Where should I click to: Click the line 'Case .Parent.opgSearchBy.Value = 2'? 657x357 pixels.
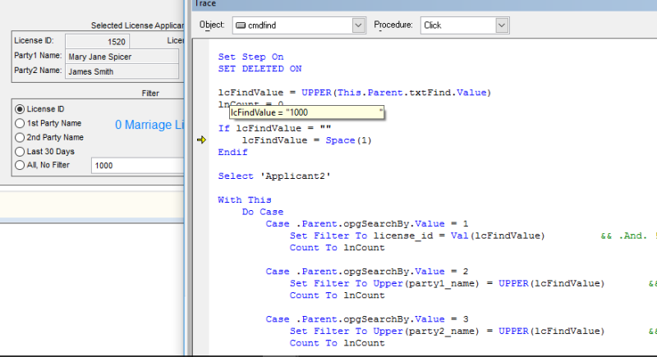367,271
